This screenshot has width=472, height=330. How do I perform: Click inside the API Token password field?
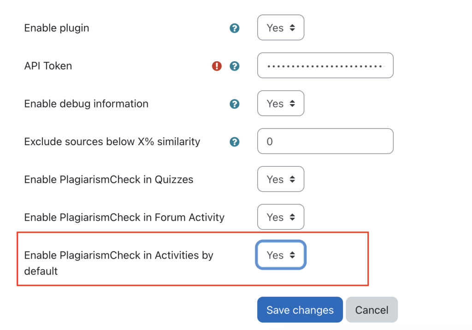(x=325, y=65)
